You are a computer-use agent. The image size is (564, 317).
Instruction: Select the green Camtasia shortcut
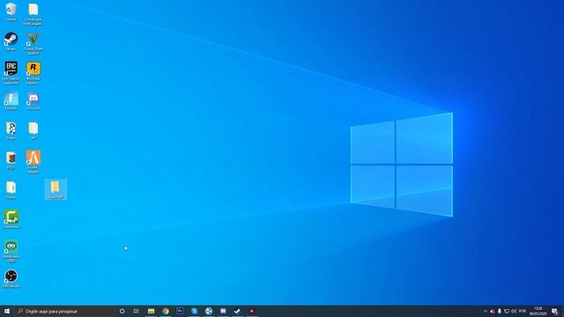coord(11,219)
